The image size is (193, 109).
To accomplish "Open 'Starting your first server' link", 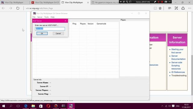I will (177, 51).
